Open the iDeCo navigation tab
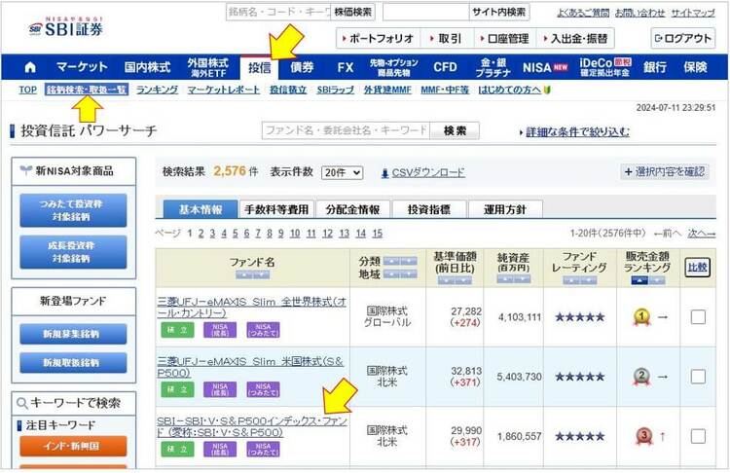 (604, 68)
